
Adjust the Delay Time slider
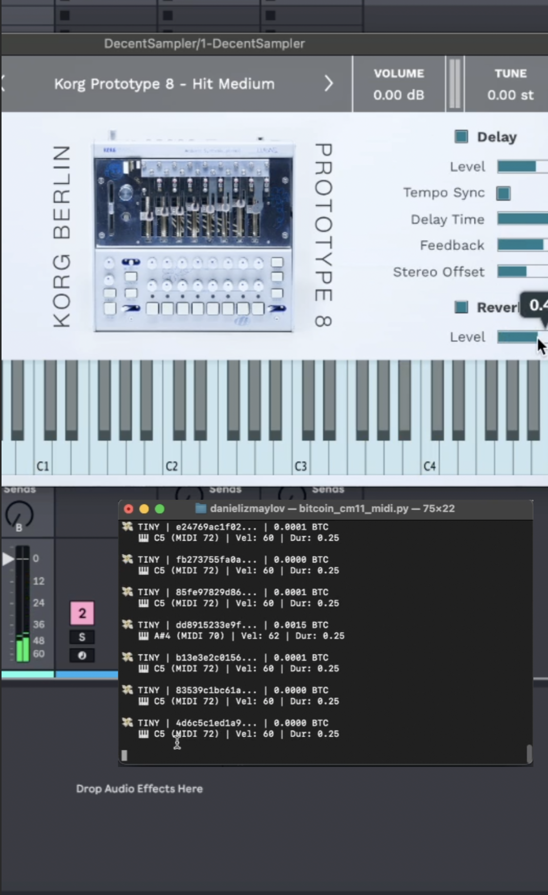[x=522, y=219]
